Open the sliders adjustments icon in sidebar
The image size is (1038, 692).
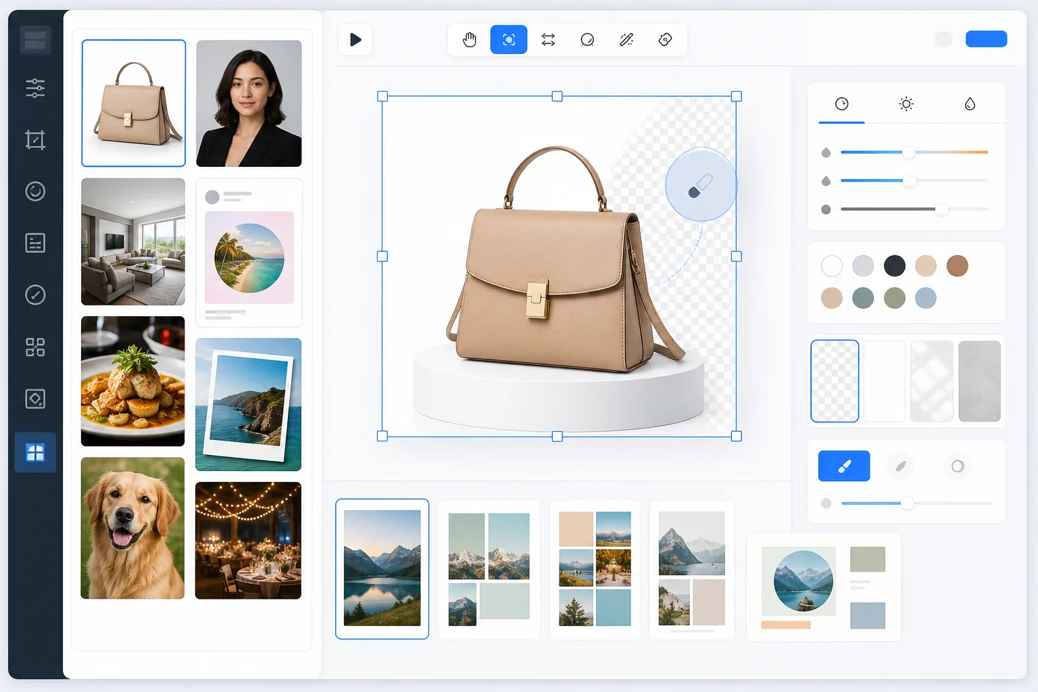click(x=35, y=88)
